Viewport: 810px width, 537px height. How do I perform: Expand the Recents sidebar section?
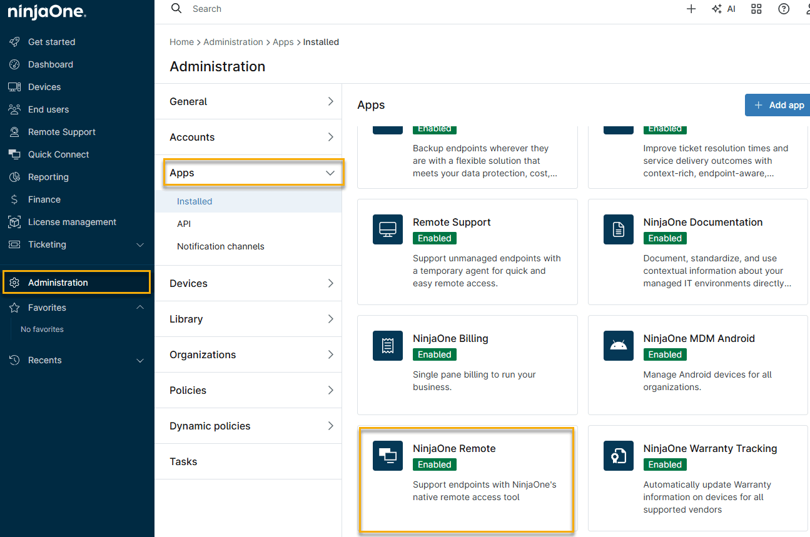[x=140, y=361]
